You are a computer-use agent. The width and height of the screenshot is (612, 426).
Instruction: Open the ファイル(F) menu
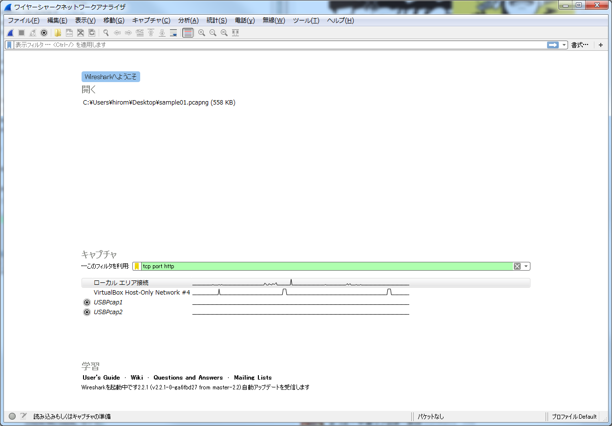pyautogui.click(x=23, y=21)
